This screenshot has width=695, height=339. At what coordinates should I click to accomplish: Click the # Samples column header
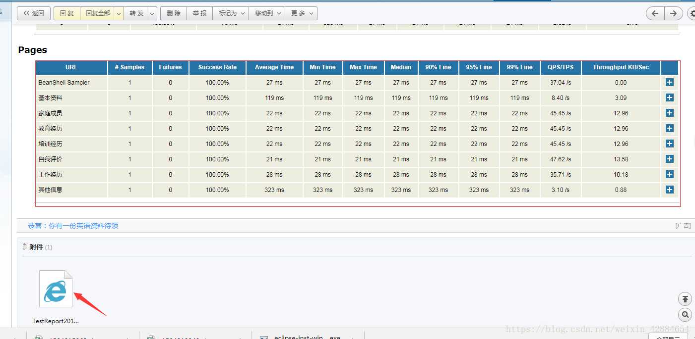pyautogui.click(x=130, y=67)
